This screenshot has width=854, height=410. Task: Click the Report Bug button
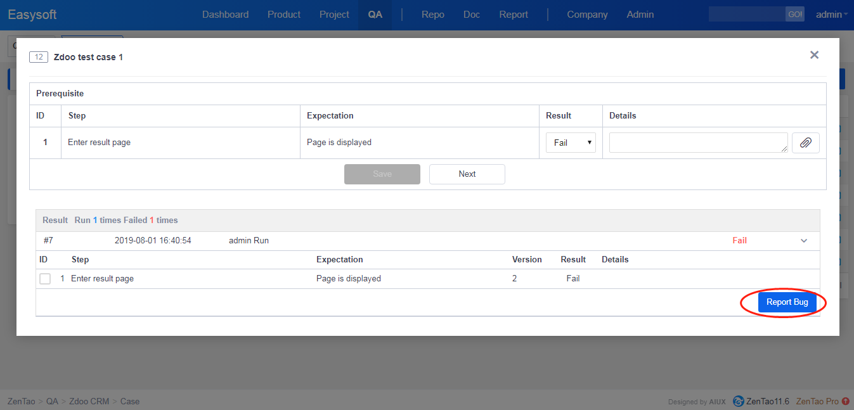coord(787,302)
